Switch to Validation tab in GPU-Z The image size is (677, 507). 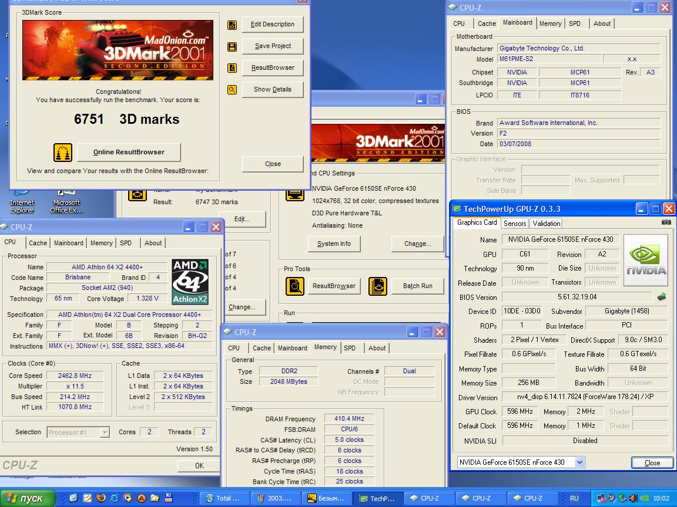coord(546,224)
